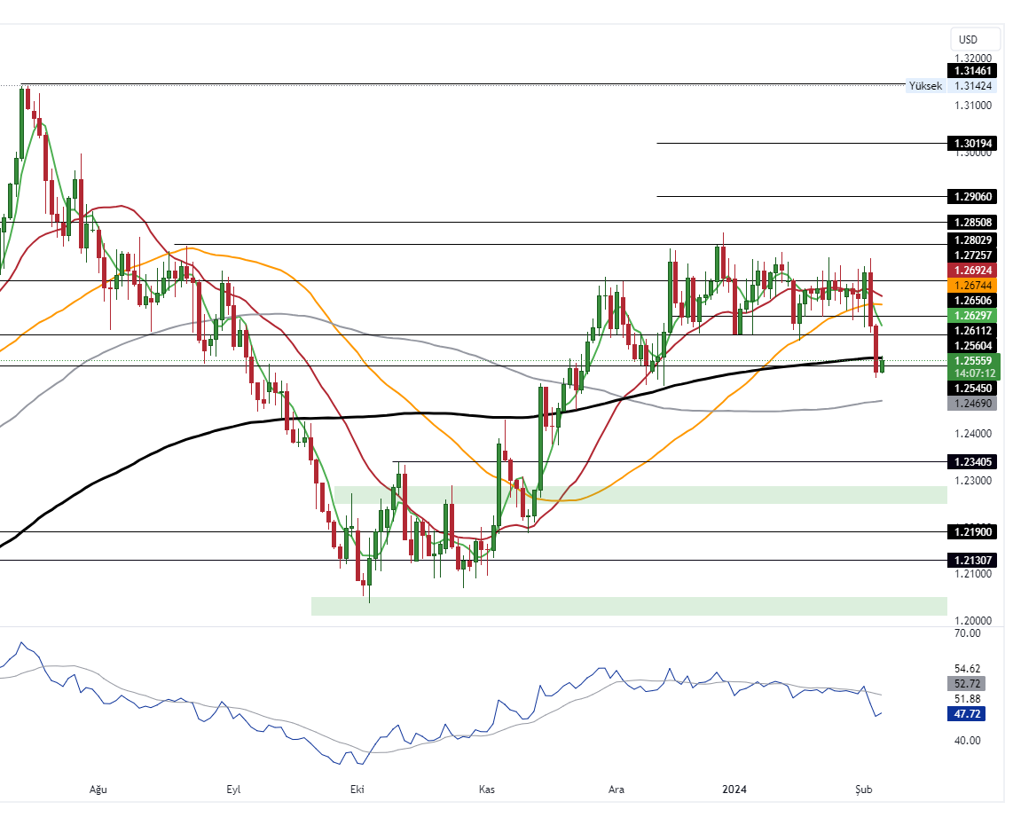
Task: Click the red 1.26924 moving average label
Action: coord(972,270)
